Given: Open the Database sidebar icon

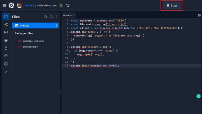Looking at the screenshot, I should point(6,64).
